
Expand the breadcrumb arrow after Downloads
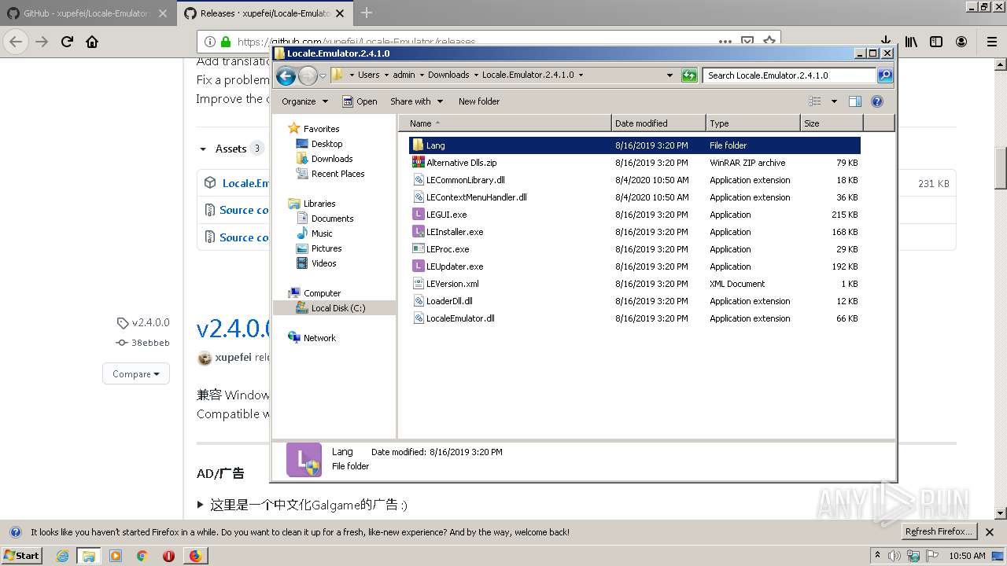click(x=476, y=75)
